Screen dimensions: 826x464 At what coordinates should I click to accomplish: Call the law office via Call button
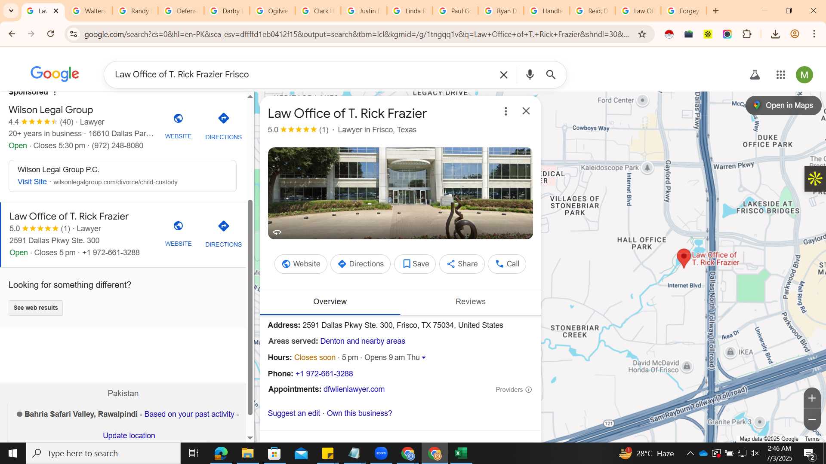click(x=507, y=264)
